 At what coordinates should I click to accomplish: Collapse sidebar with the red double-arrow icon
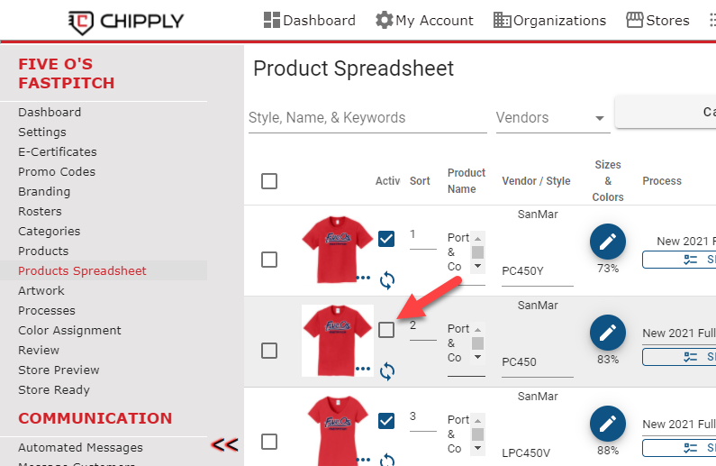click(224, 444)
